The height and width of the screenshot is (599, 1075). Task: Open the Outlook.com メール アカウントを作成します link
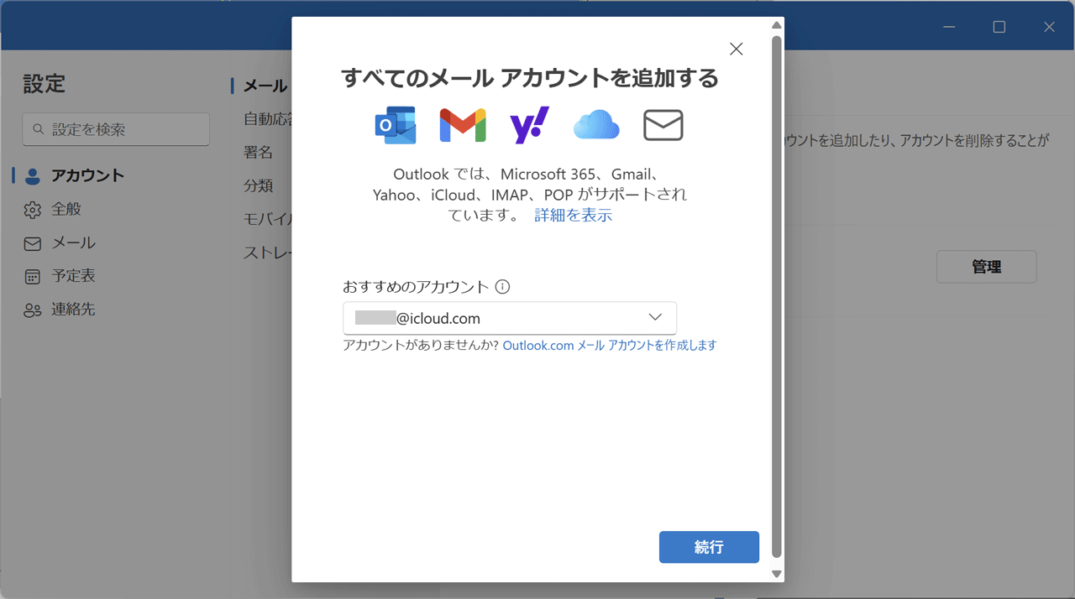pyautogui.click(x=610, y=346)
